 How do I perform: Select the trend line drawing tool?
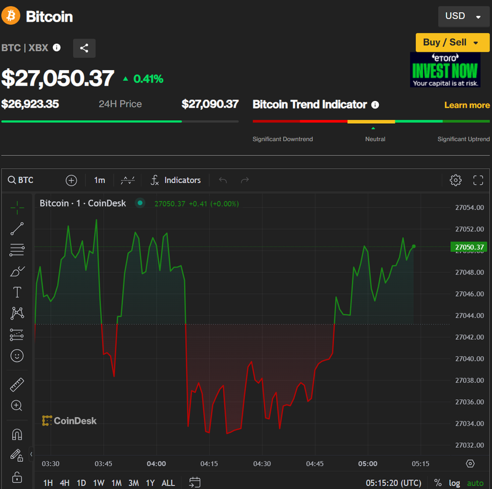(17, 228)
